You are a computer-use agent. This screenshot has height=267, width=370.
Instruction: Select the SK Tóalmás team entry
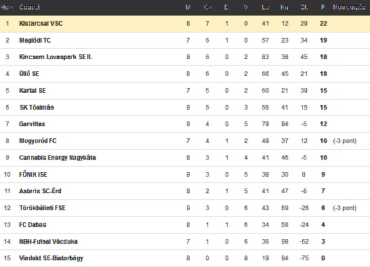[37, 108]
